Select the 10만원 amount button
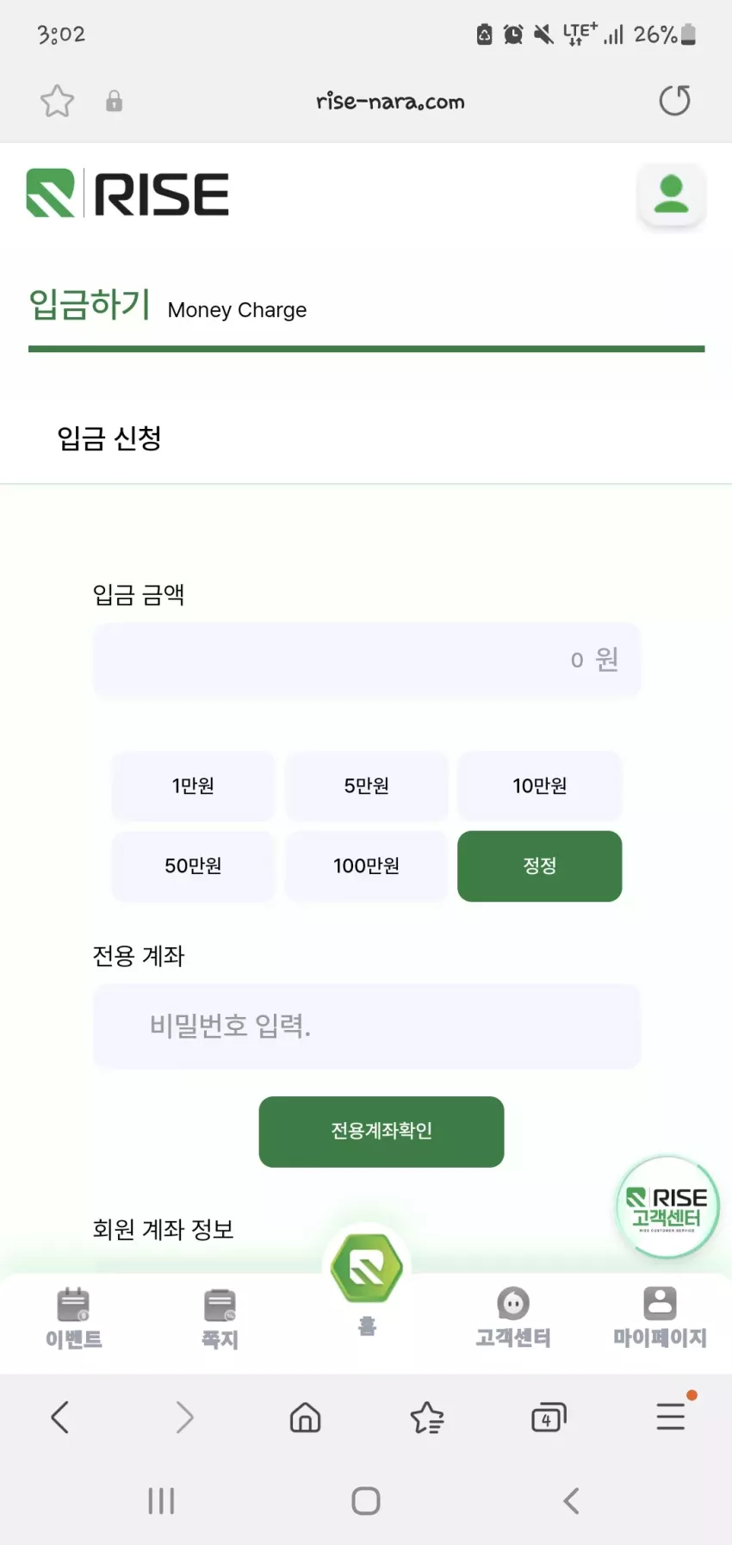This screenshot has width=732, height=1545. (540, 785)
